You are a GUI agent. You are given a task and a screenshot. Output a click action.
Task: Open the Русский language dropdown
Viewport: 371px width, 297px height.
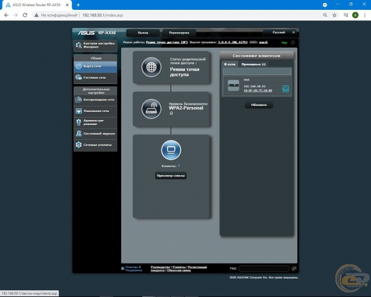point(279,32)
